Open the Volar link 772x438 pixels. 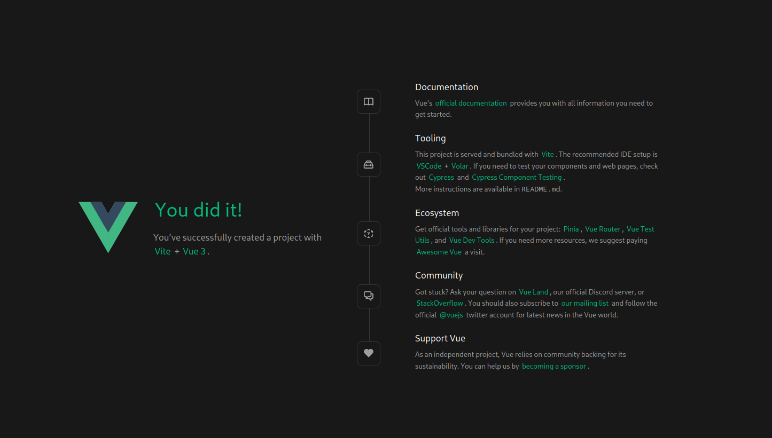pos(459,166)
